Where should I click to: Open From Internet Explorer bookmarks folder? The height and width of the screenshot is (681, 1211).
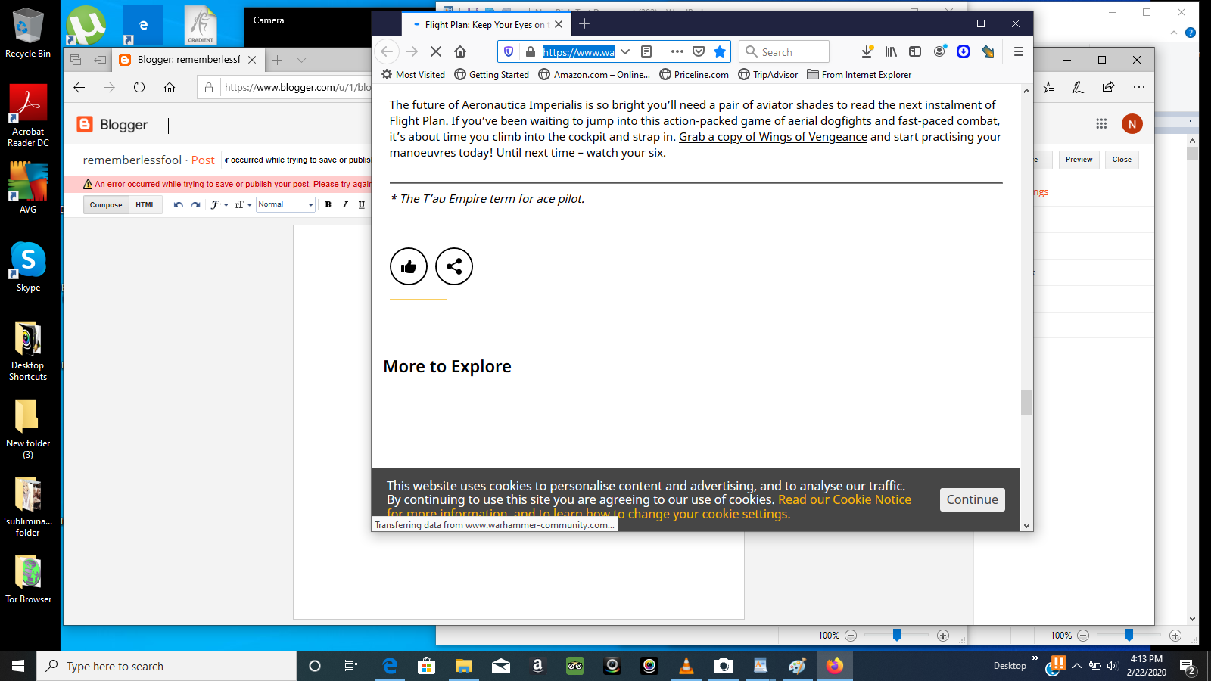[x=859, y=74]
